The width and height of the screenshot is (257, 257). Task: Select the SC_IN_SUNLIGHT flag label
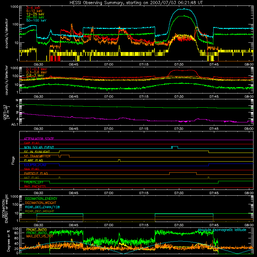pos(37,152)
